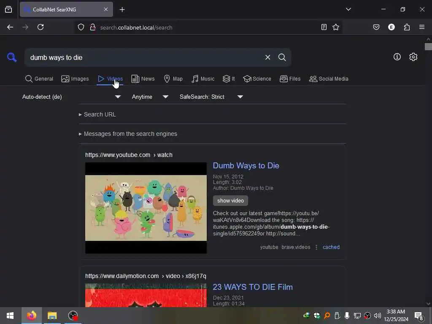Open dailymotion.com video URL link
The width and height of the screenshot is (432, 324).
coord(146,276)
